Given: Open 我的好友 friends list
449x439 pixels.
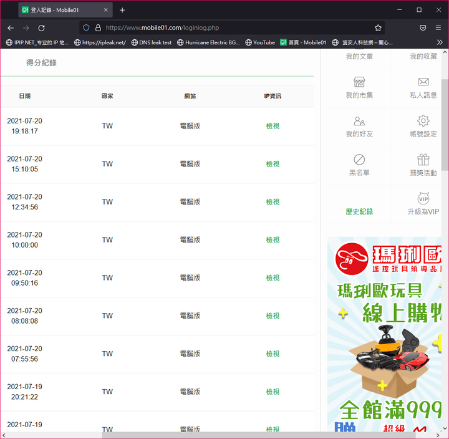Looking at the screenshot, I should point(359,127).
